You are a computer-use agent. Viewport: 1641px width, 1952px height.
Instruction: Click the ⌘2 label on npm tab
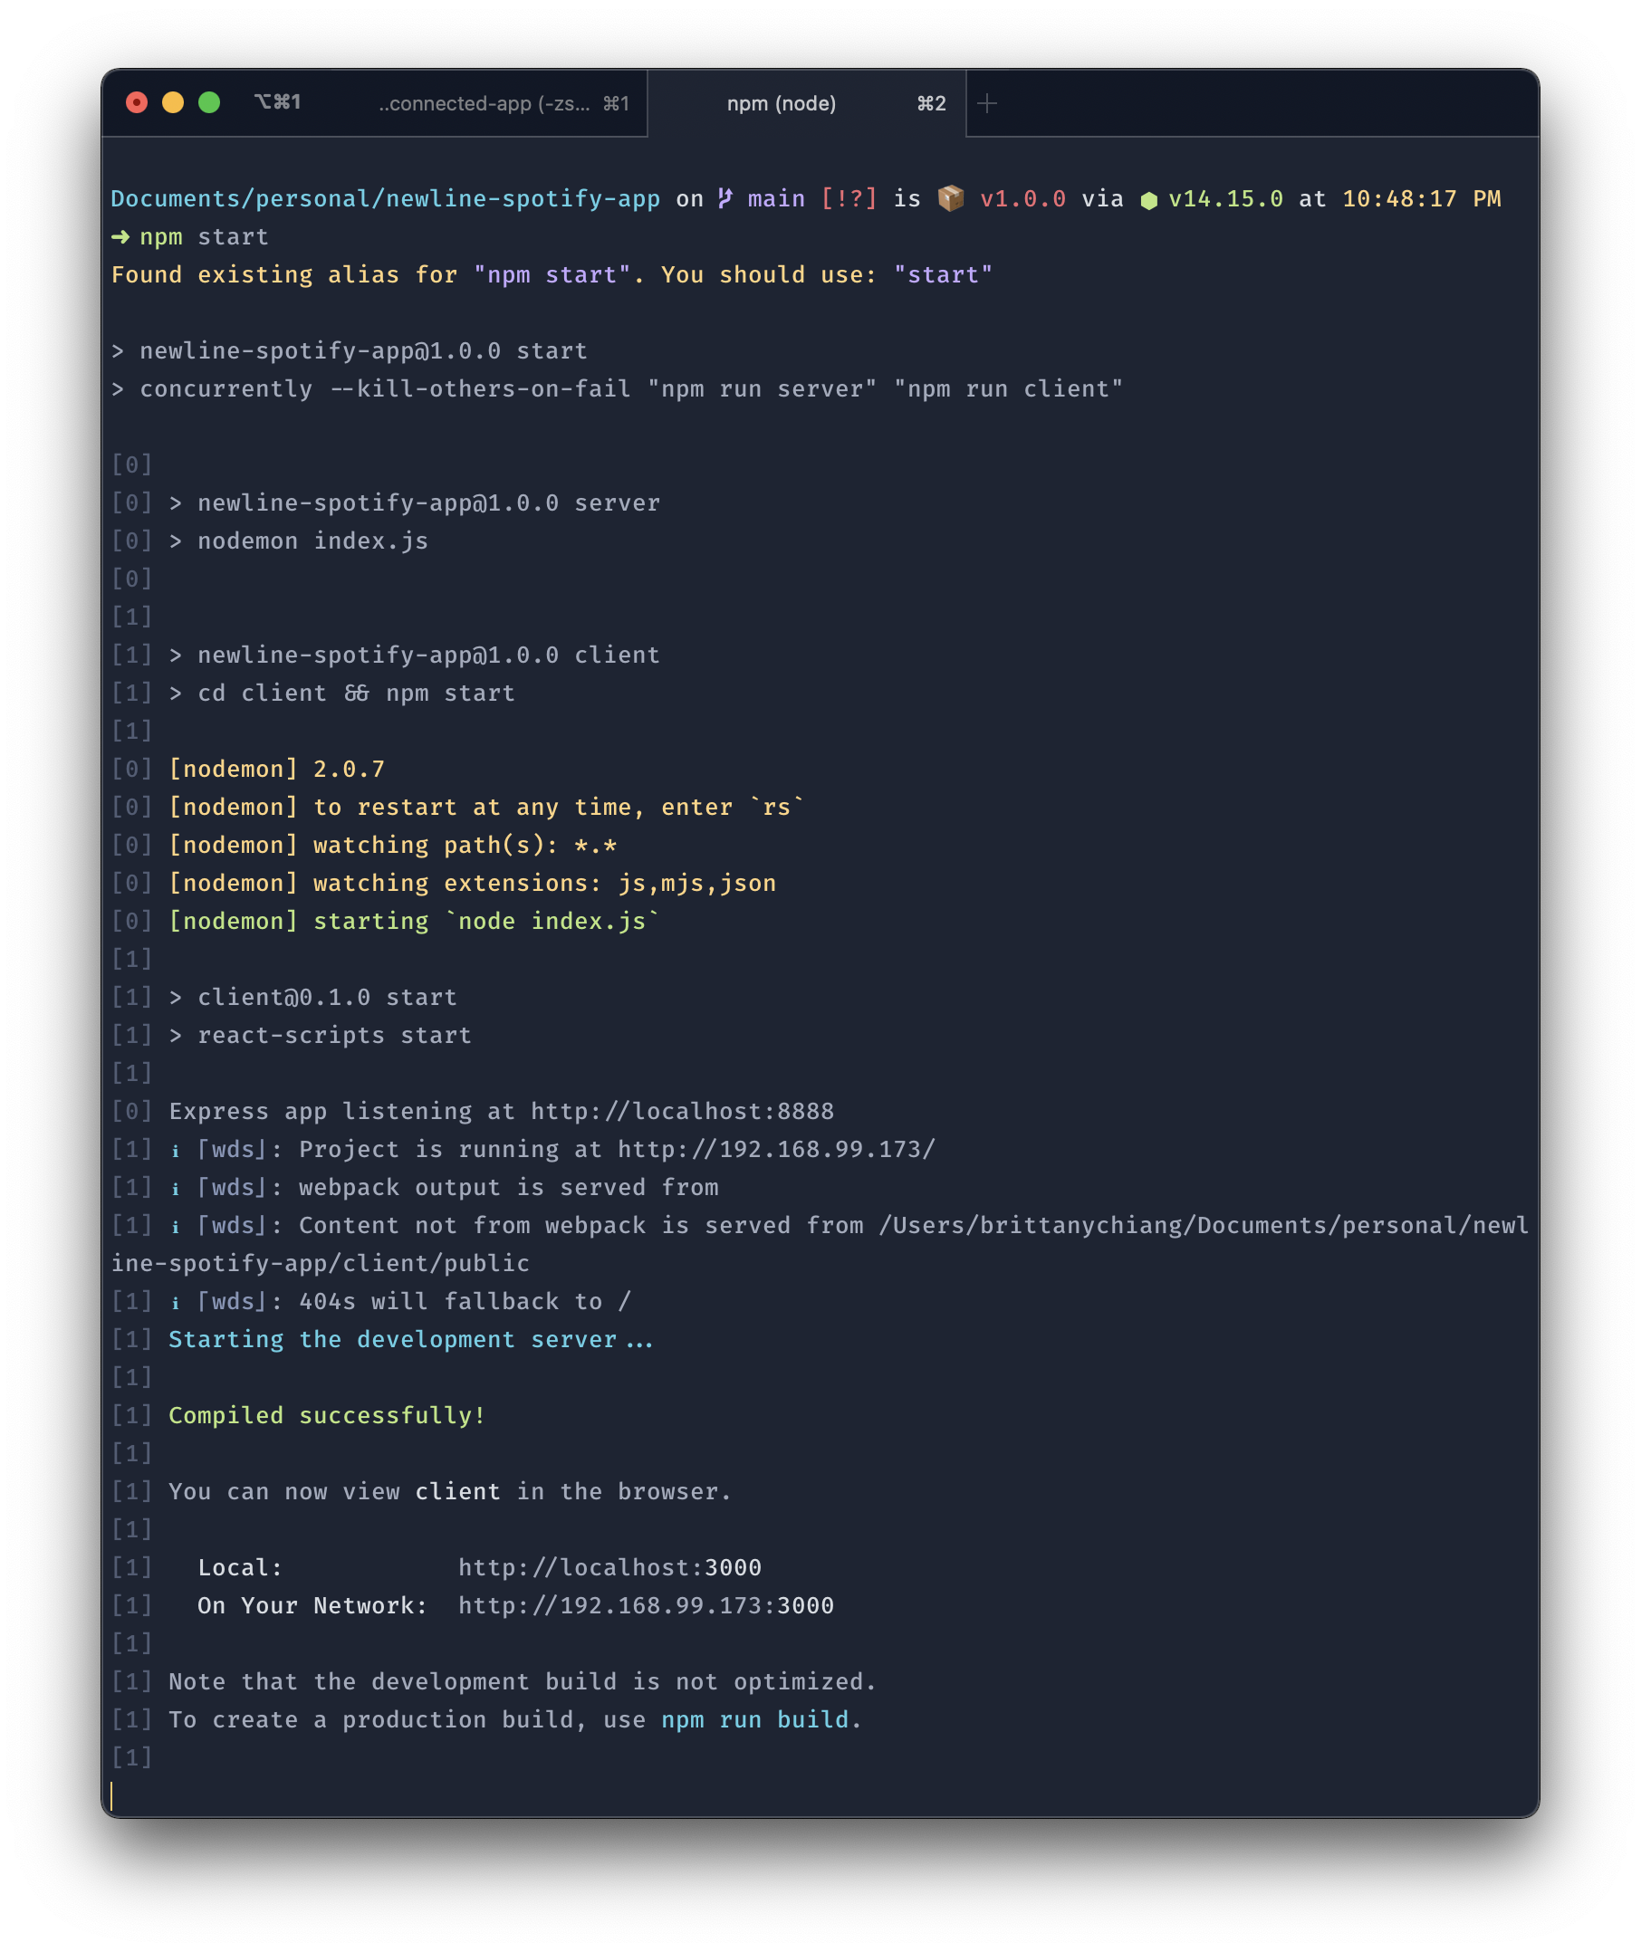[x=930, y=103]
